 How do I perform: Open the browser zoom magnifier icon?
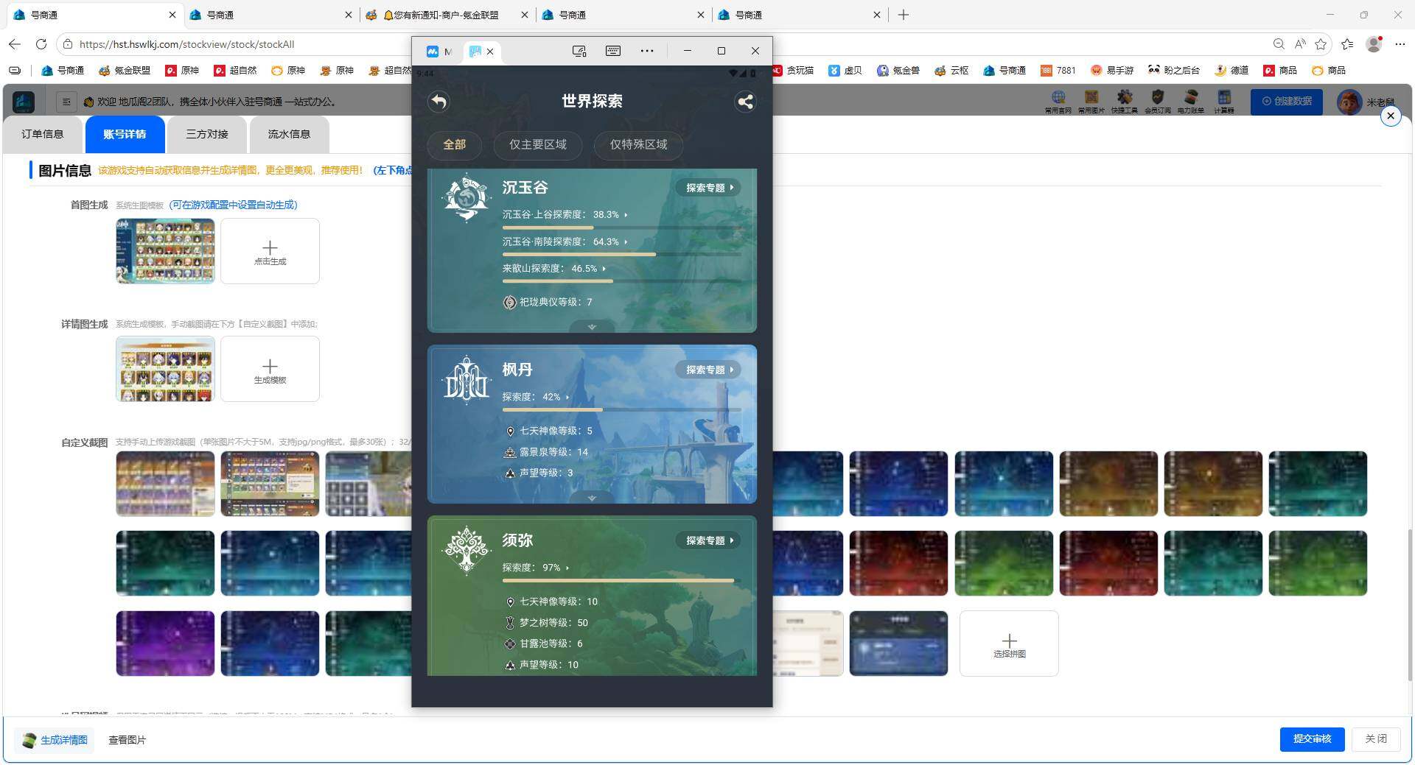[x=1279, y=44]
